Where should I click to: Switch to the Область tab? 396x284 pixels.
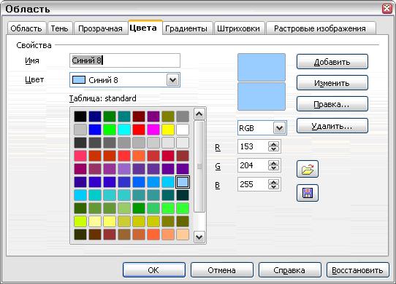26,28
